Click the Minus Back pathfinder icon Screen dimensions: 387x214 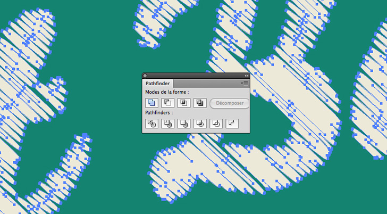[232, 124]
